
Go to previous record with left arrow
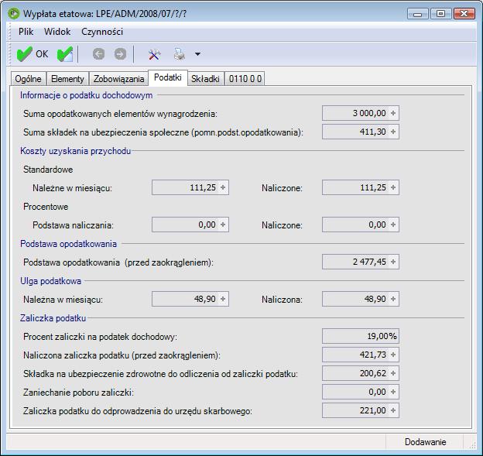click(98, 54)
